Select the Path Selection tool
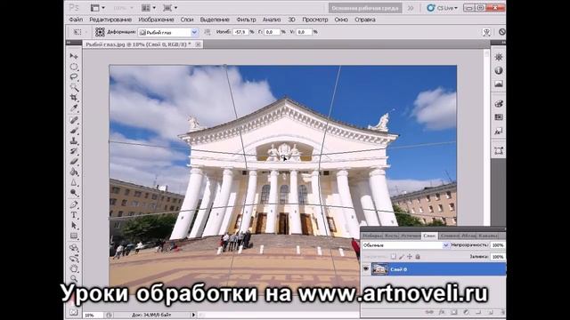The height and width of the screenshot is (320, 570). click(74, 225)
